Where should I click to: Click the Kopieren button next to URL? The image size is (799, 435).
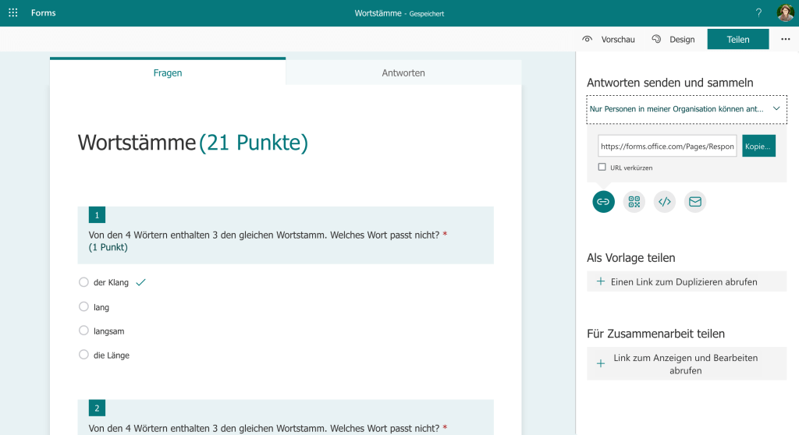758,146
